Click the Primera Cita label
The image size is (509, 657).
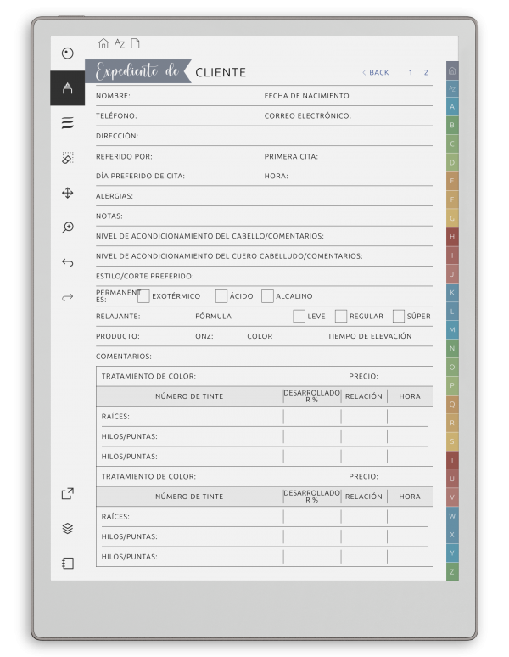point(291,157)
